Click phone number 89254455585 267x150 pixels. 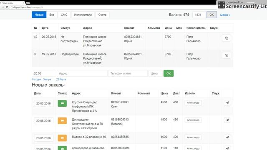click(x=120, y=137)
